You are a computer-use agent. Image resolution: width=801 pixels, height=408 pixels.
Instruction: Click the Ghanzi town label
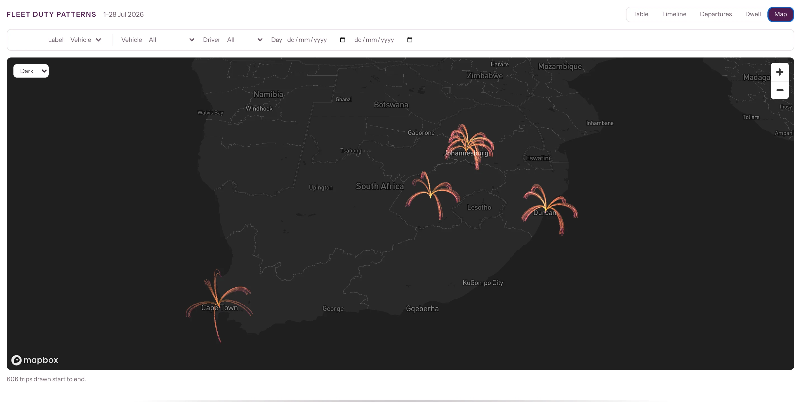[x=344, y=99]
